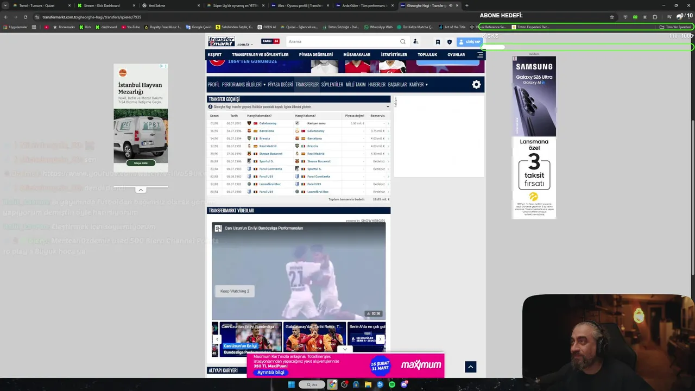The width and height of the screenshot is (695, 391).
Task: Open File Explorer from the taskbar
Action: (368, 384)
